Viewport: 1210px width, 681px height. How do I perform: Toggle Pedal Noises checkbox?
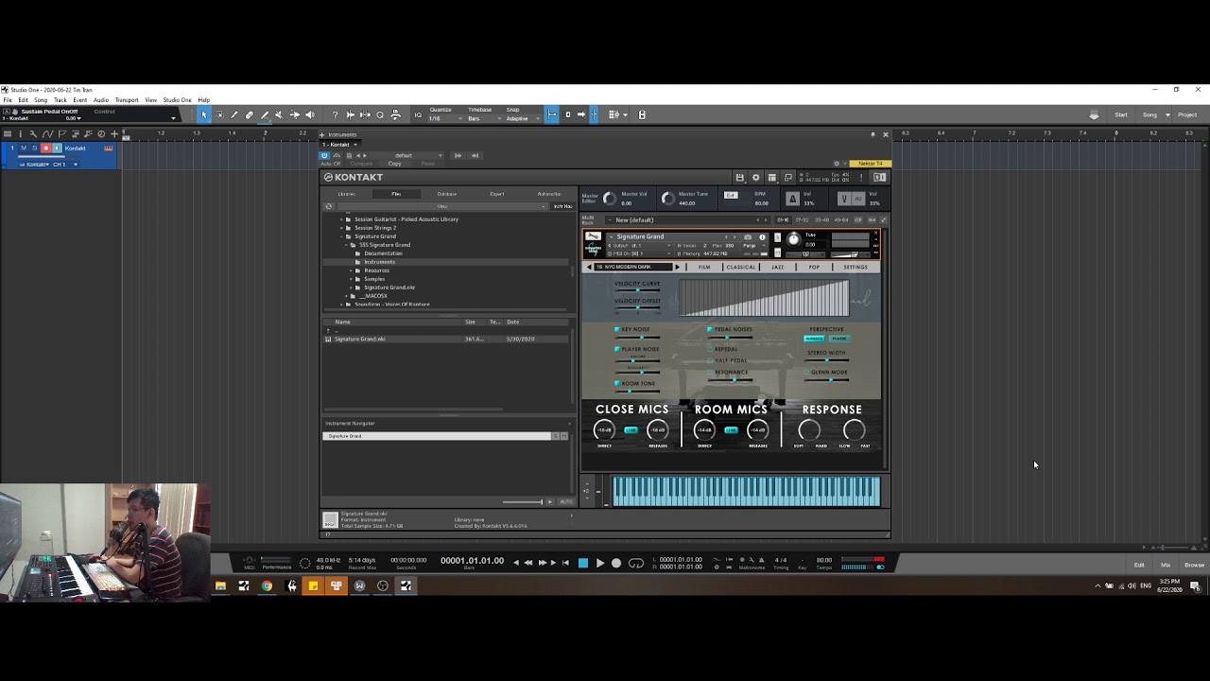click(x=710, y=329)
